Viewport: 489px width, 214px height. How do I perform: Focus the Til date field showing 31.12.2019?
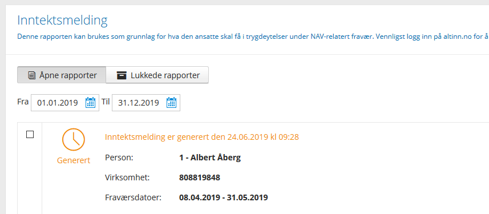[146, 103]
